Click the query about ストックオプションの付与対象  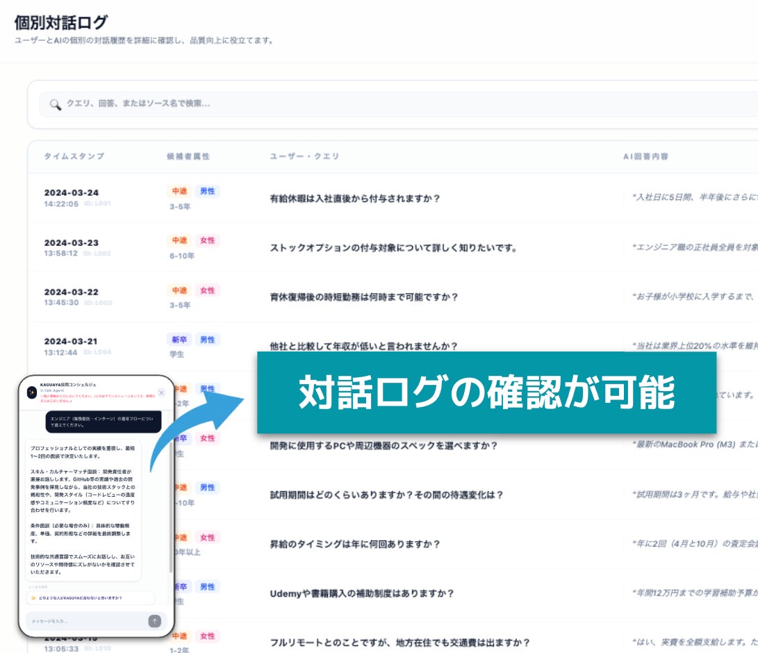393,248
